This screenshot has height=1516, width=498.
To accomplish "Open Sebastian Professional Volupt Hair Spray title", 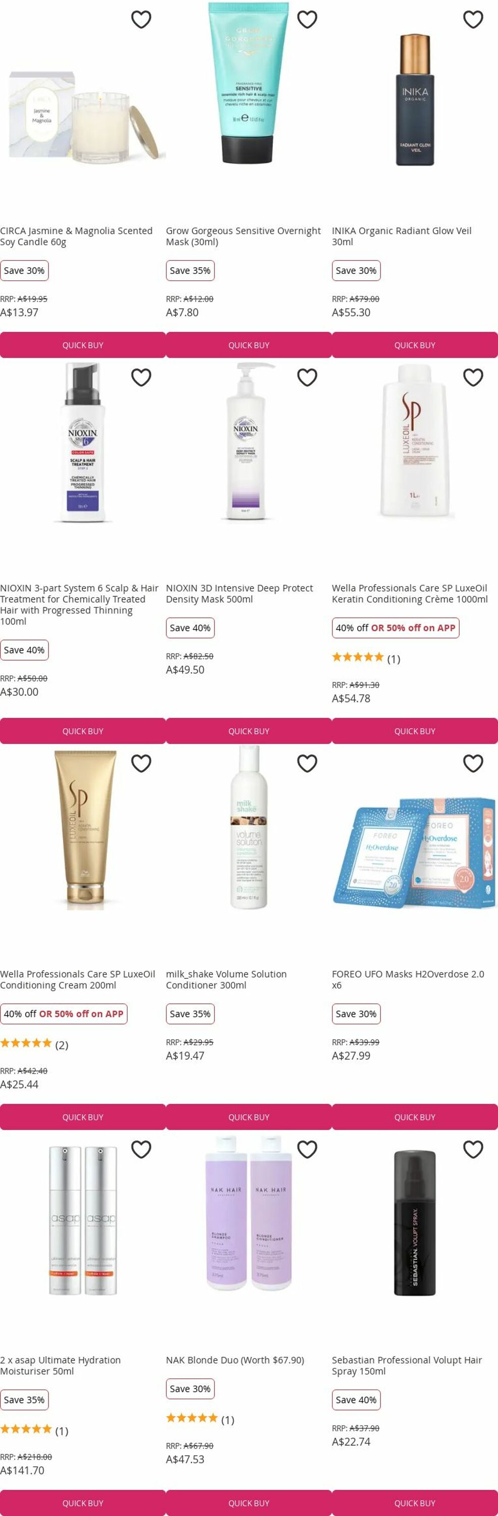I will 406,1365.
